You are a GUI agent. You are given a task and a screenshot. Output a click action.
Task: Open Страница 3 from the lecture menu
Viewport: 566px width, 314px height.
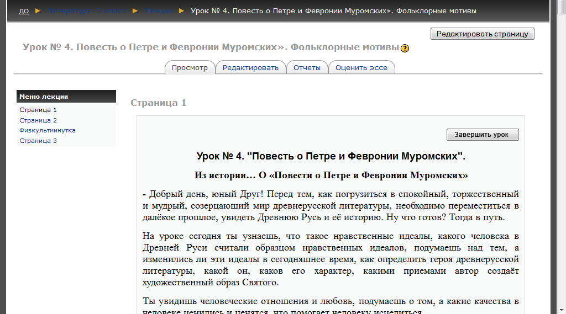[38, 141]
